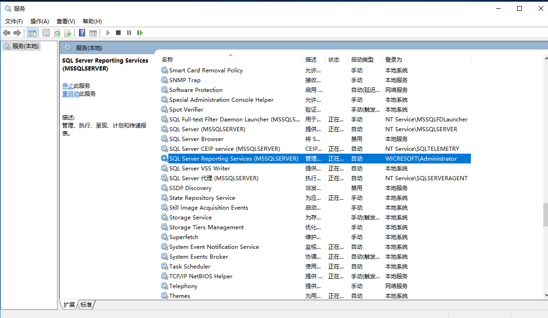Image resolution: width=548 pixels, height=318 pixels.
Task: Click the gear icon of Themes
Action: tap(164, 296)
